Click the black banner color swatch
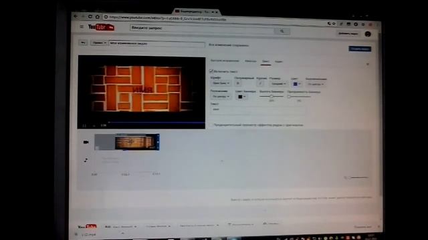Screen dimensions: 428x240 coord(240,97)
